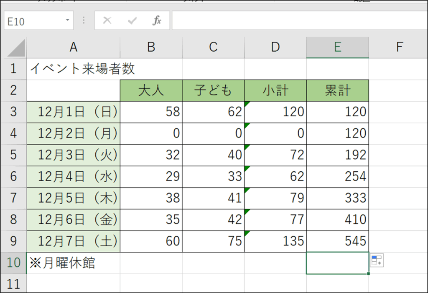Select the date cell 12月1日（日）

point(74,112)
